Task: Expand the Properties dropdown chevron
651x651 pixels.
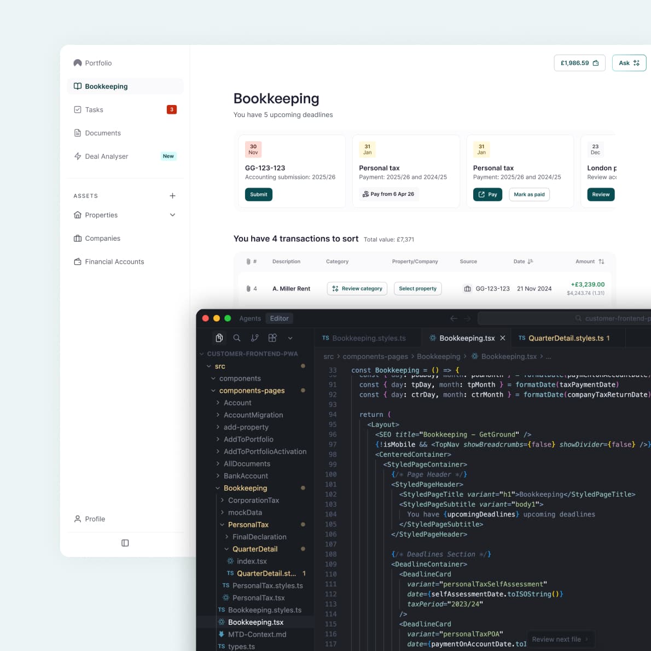Action: tap(172, 215)
